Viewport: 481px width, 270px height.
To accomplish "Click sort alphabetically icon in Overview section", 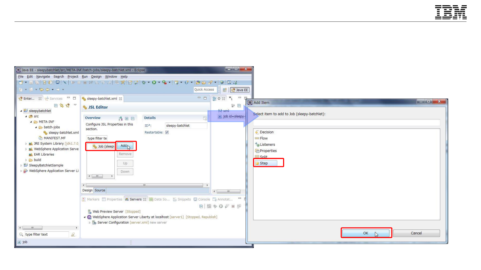I will (x=121, y=118).
